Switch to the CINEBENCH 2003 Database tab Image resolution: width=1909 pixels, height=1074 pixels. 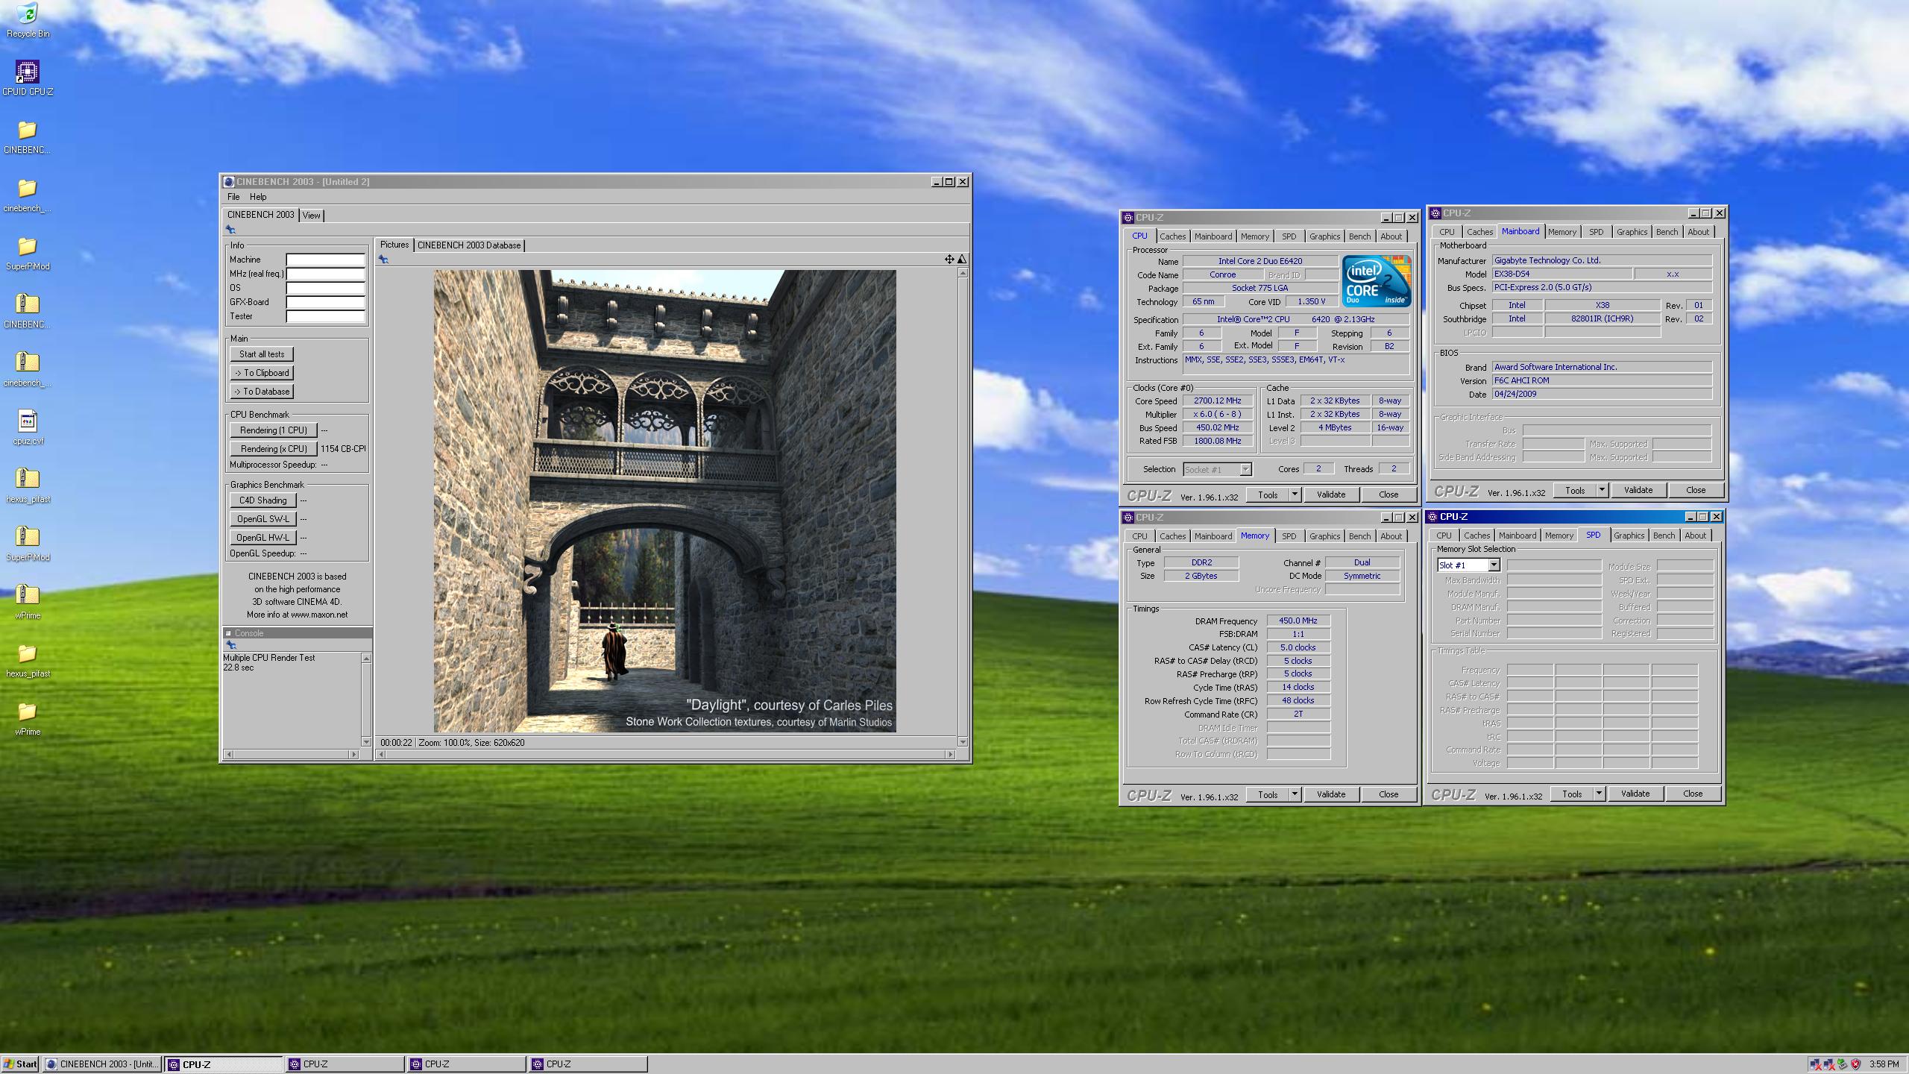(469, 245)
